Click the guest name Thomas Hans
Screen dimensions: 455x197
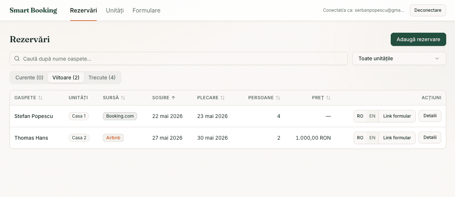(31, 138)
